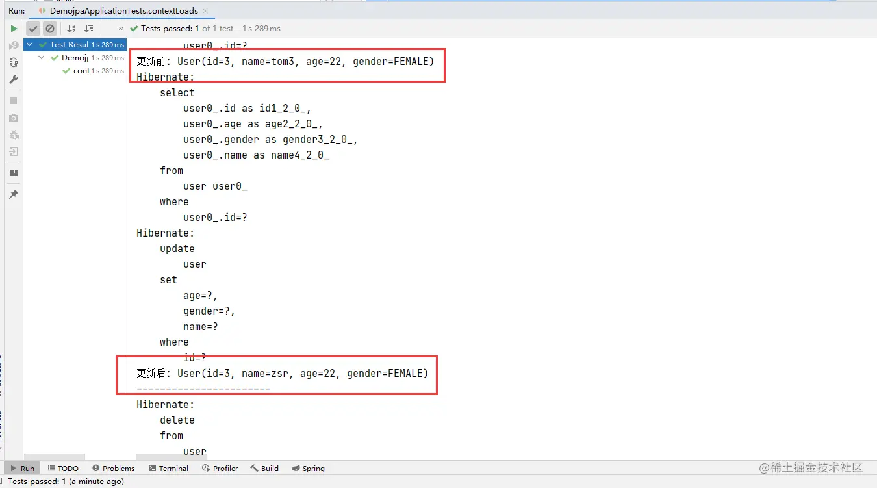Select the Demojp test class row
877x488 pixels.
75,58
